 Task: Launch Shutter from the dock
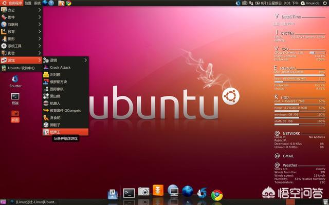tap(202, 193)
